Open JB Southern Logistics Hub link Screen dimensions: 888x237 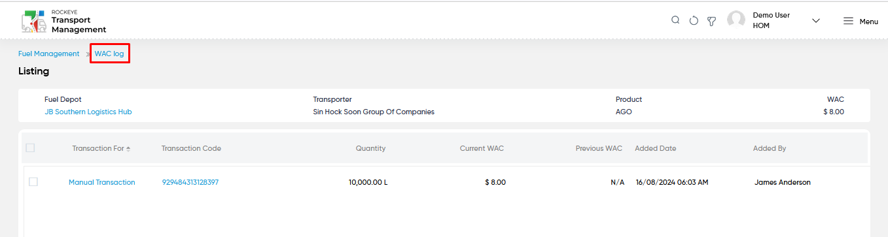[x=88, y=112]
